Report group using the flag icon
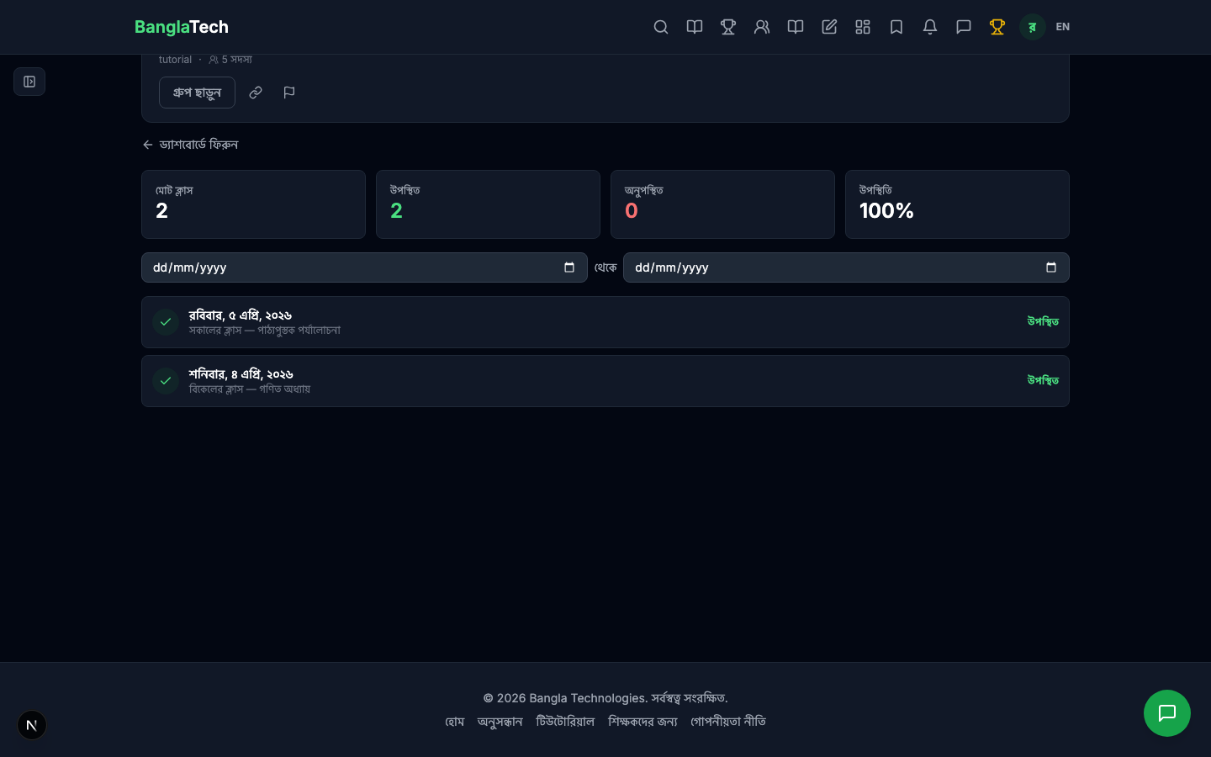This screenshot has height=757, width=1211. [x=289, y=93]
